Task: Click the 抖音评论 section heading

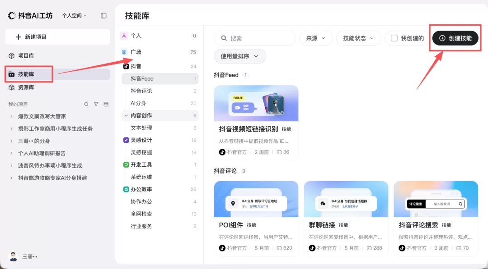Action: (x=225, y=171)
